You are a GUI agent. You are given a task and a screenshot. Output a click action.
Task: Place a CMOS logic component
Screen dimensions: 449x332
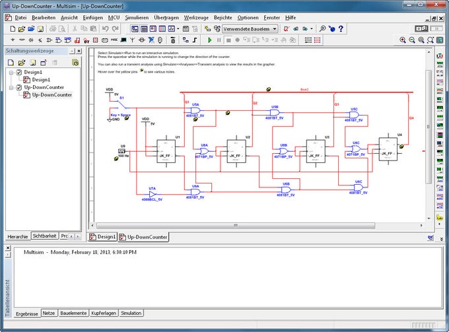click(68, 40)
